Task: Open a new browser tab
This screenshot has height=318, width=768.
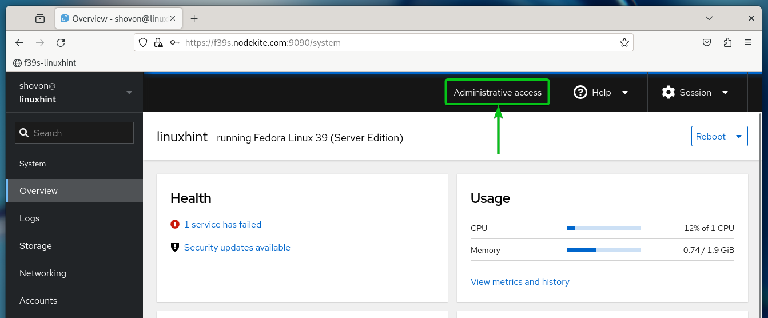Action: point(194,19)
